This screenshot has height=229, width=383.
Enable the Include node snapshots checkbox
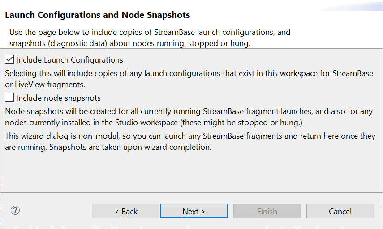pyautogui.click(x=9, y=98)
